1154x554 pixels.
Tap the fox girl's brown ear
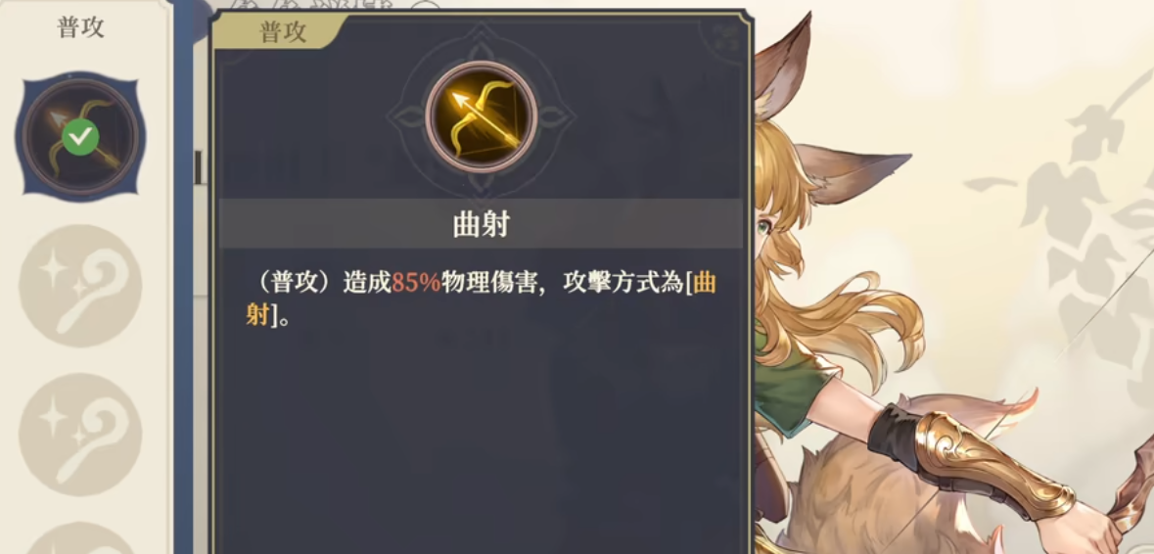782,65
